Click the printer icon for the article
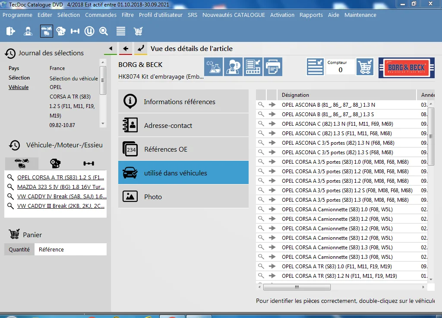 click(x=273, y=67)
